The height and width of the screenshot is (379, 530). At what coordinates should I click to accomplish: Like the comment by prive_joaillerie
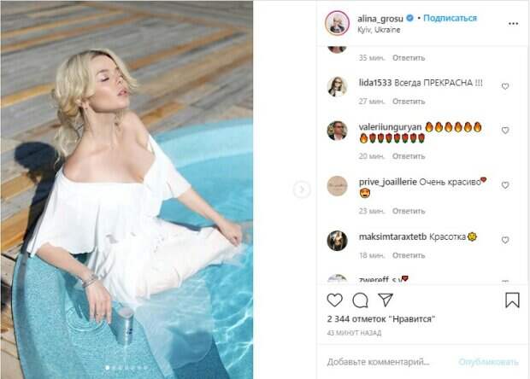[505, 185]
